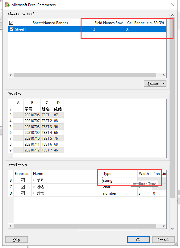Toggle Exposed checkbox for 姓名 attribute

click(23, 187)
